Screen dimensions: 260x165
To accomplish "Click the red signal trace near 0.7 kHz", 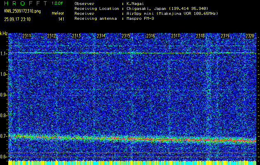I will (x=132, y=139).
